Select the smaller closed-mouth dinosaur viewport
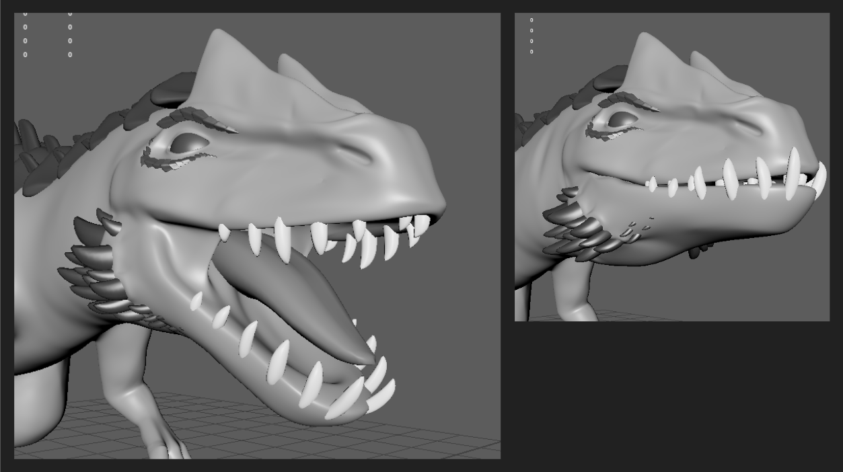 [x=672, y=167]
